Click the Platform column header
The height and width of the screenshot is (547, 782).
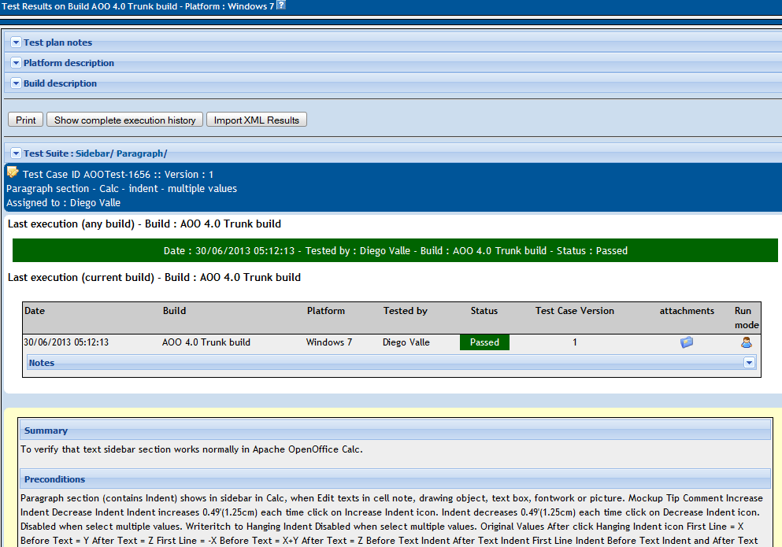click(x=326, y=311)
